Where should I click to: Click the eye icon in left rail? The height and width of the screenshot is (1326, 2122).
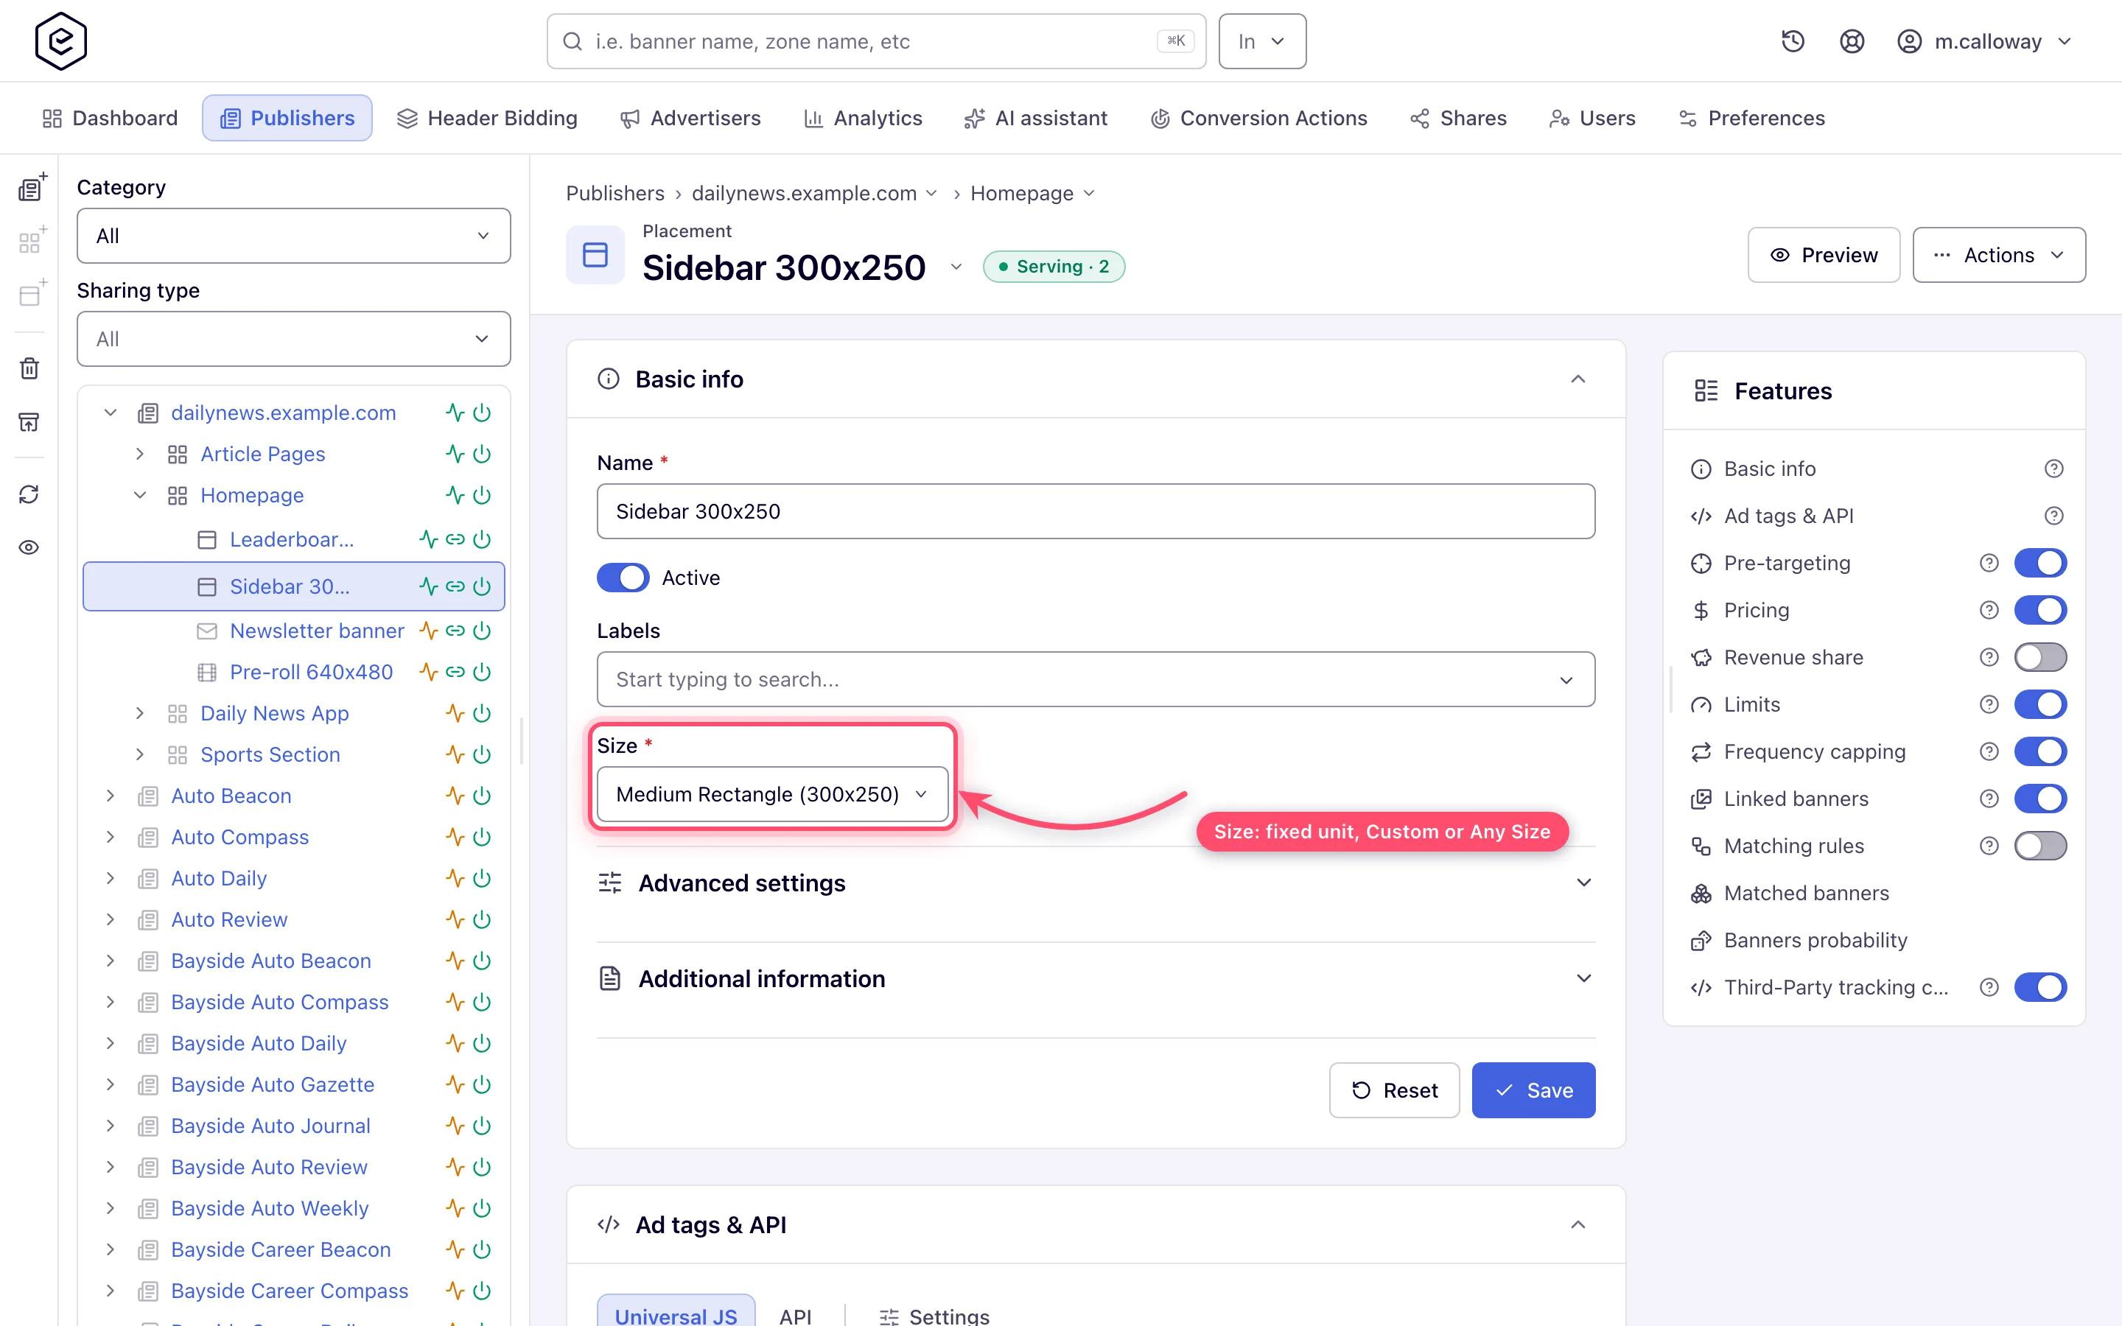29,547
